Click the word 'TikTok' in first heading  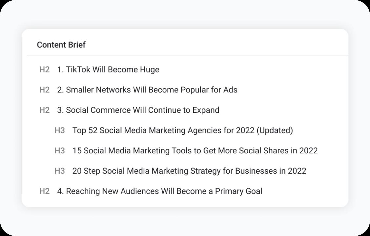tap(78, 69)
